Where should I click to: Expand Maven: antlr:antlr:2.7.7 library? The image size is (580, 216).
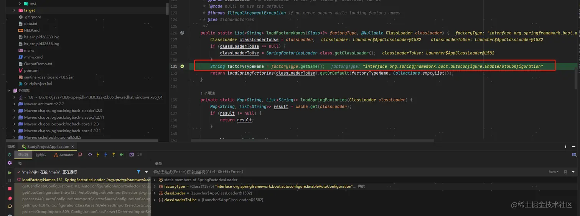click(x=15, y=104)
